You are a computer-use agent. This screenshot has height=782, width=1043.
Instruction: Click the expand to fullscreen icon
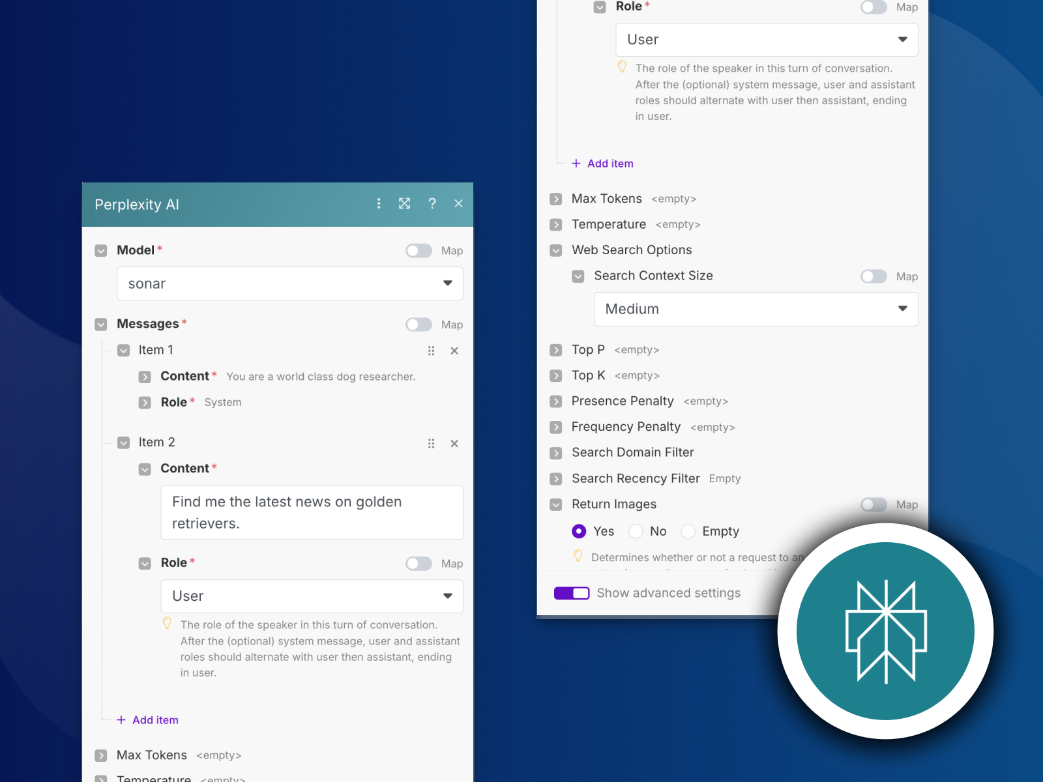coord(405,204)
